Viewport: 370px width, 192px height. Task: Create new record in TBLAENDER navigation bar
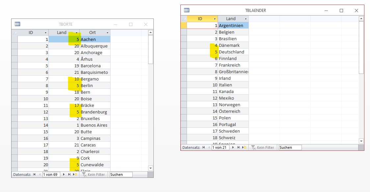[245, 147]
